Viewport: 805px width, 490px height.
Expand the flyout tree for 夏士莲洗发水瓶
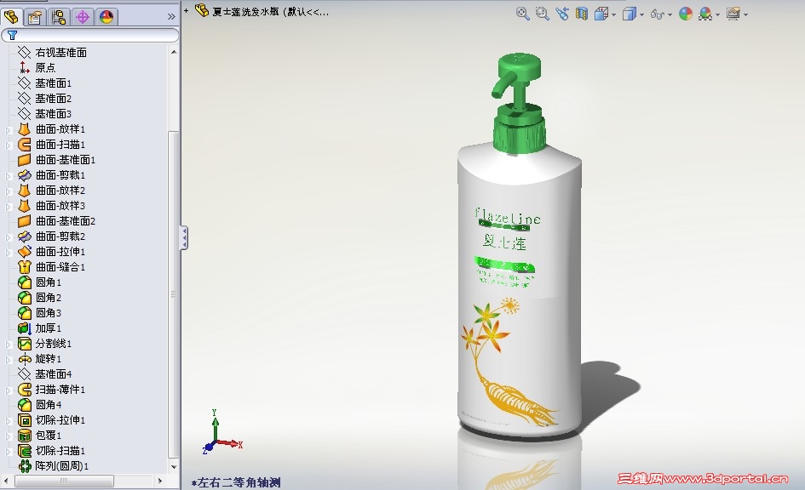pos(187,10)
